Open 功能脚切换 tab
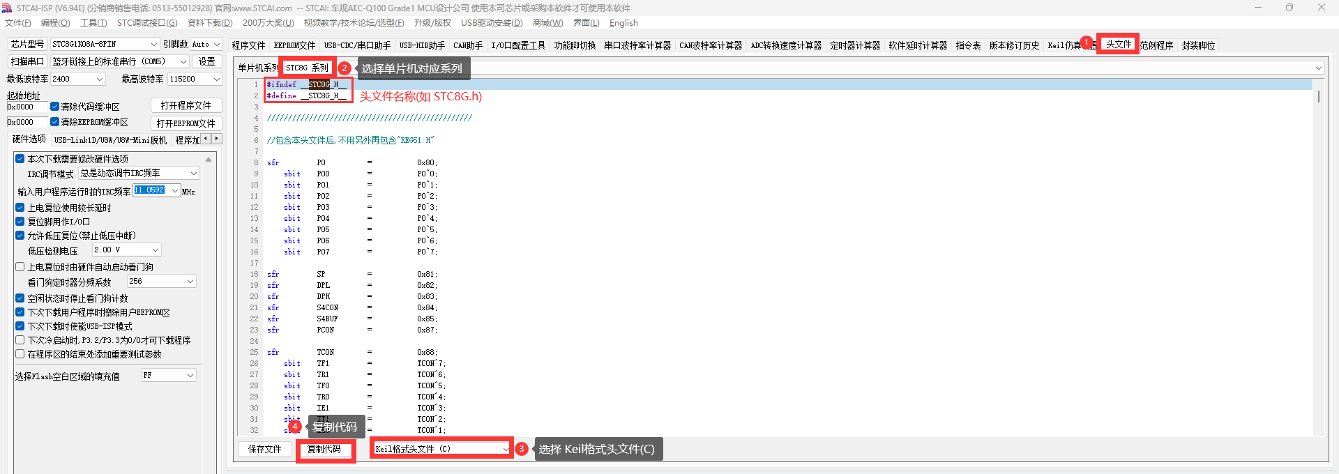 pos(575,45)
